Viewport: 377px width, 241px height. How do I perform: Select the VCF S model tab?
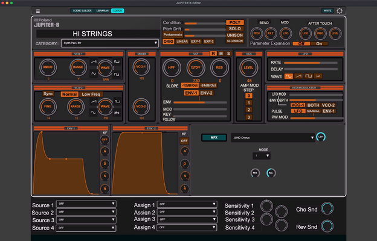pyautogui.click(x=228, y=54)
